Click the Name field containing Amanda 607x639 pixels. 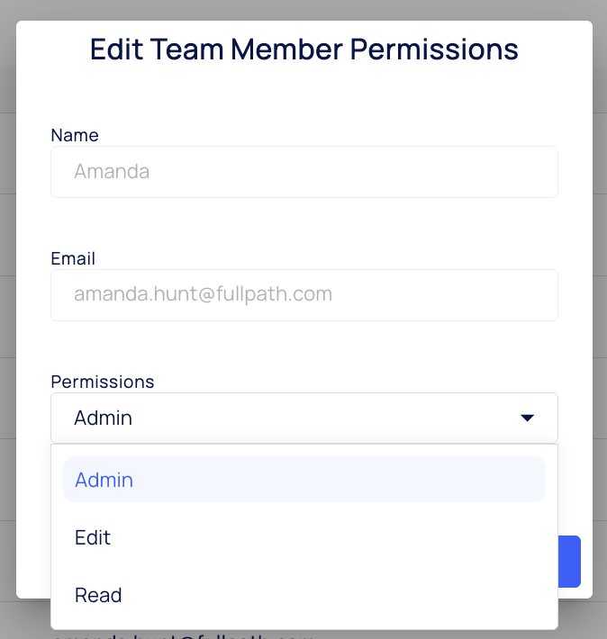point(303,172)
